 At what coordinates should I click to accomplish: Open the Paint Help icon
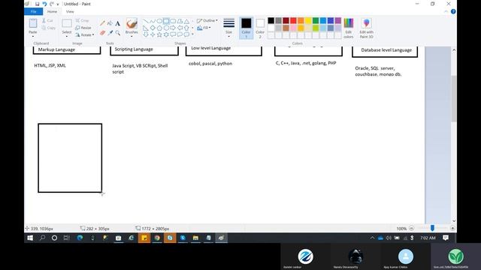[453, 12]
